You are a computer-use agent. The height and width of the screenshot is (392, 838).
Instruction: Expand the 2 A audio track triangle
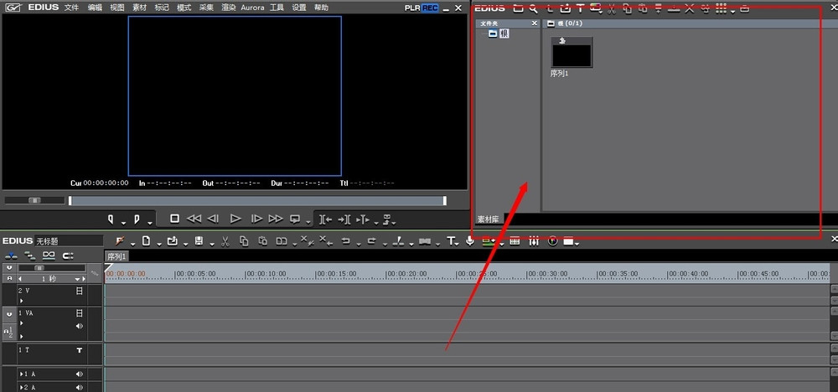coord(22,387)
